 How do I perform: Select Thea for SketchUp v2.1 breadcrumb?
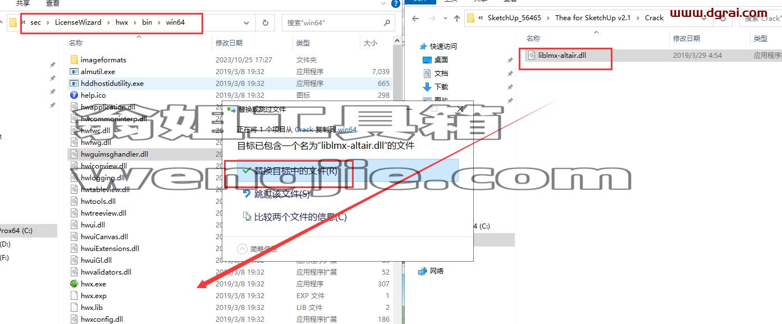(x=593, y=18)
